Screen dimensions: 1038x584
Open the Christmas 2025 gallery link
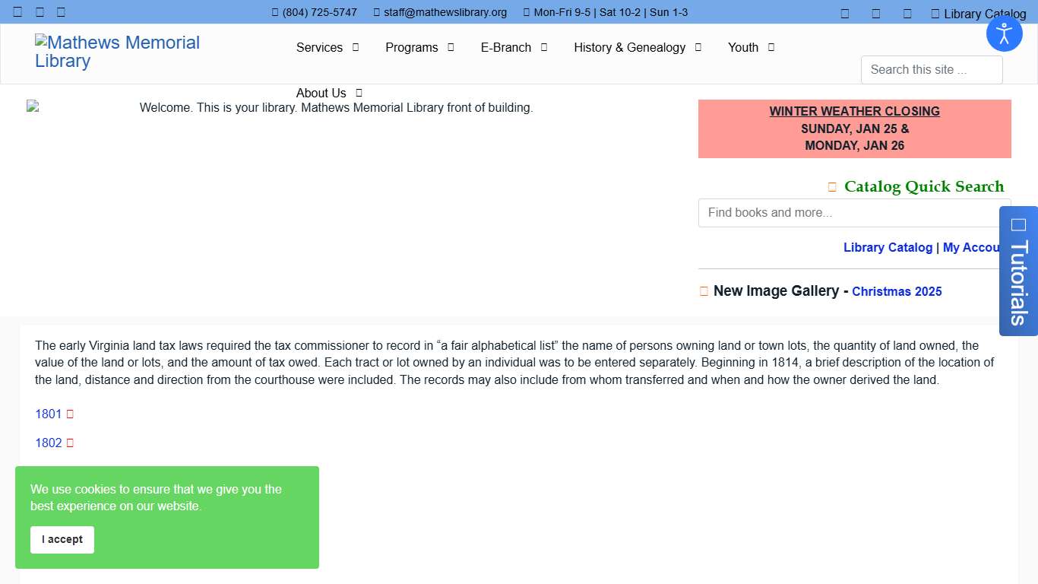[x=897, y=292]
